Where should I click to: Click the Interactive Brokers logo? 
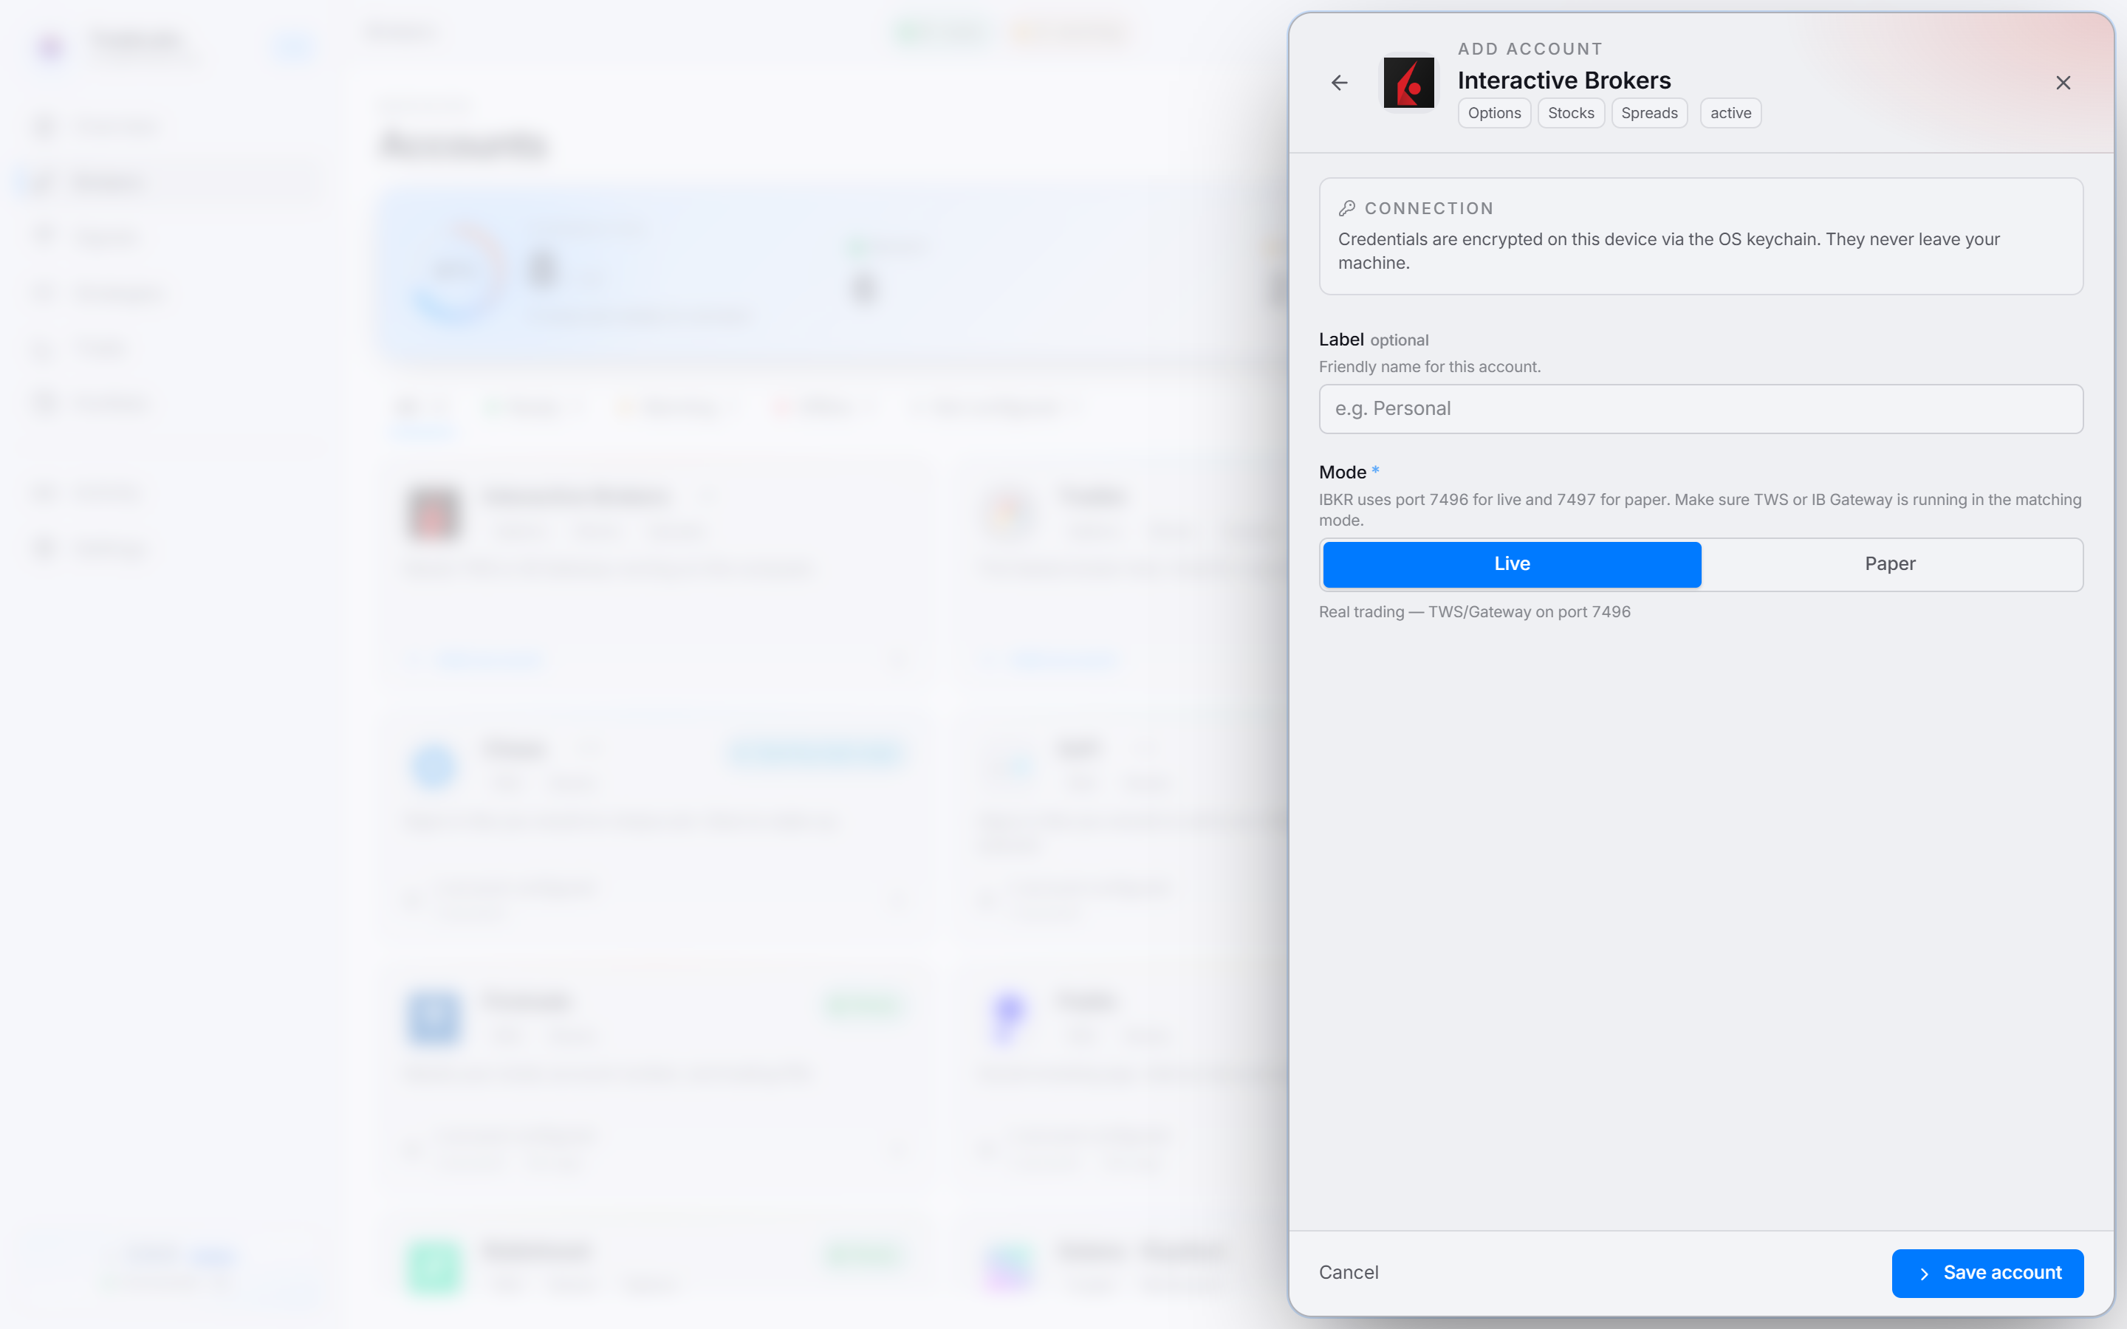[x=1409, y=83]
